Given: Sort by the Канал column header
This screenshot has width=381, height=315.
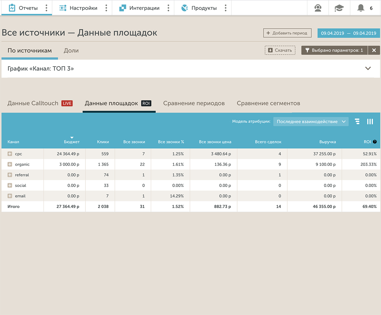Looking at the screenshot, I should [13, 142].
